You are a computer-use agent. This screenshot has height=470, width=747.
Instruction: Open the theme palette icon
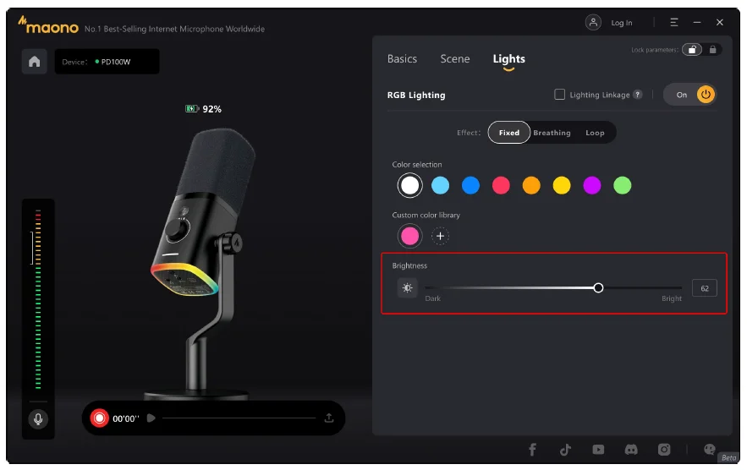(x=710, y=449)
